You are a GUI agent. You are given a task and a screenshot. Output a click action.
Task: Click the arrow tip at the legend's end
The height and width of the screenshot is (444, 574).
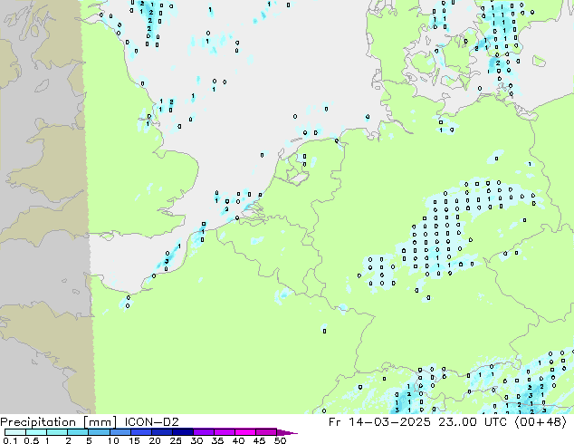point(287,433)
